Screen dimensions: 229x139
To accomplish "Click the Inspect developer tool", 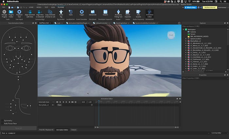I will (105, 12).
